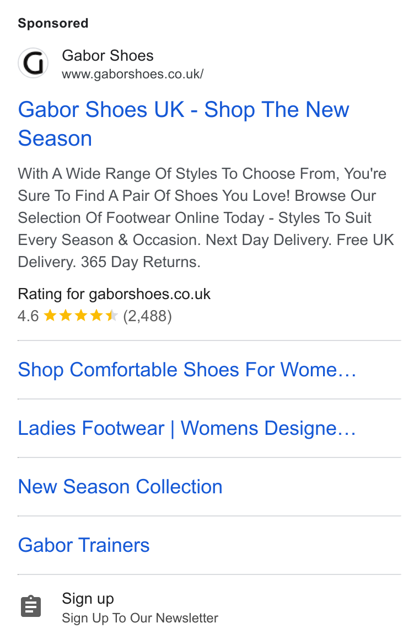Click the "Sign up" form heading

coord(88,599)
